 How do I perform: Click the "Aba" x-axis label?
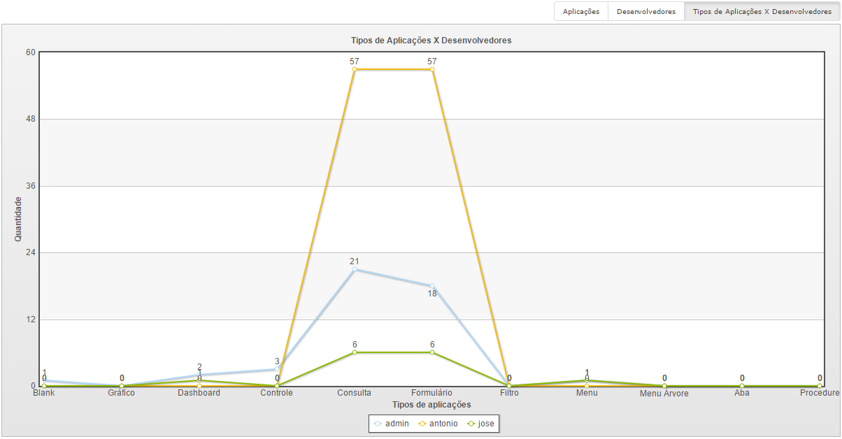(742, 393)
